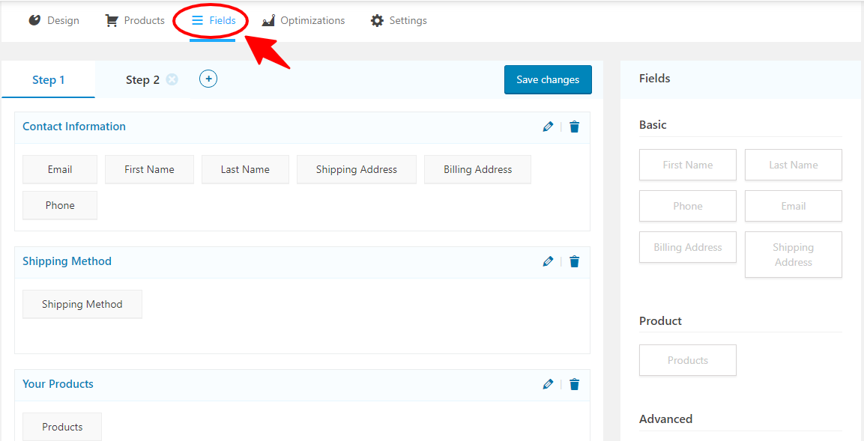Delete the Contact Information section
This screenshot has width=864, height=441.
pyautogui.click(x=574, y=127)
